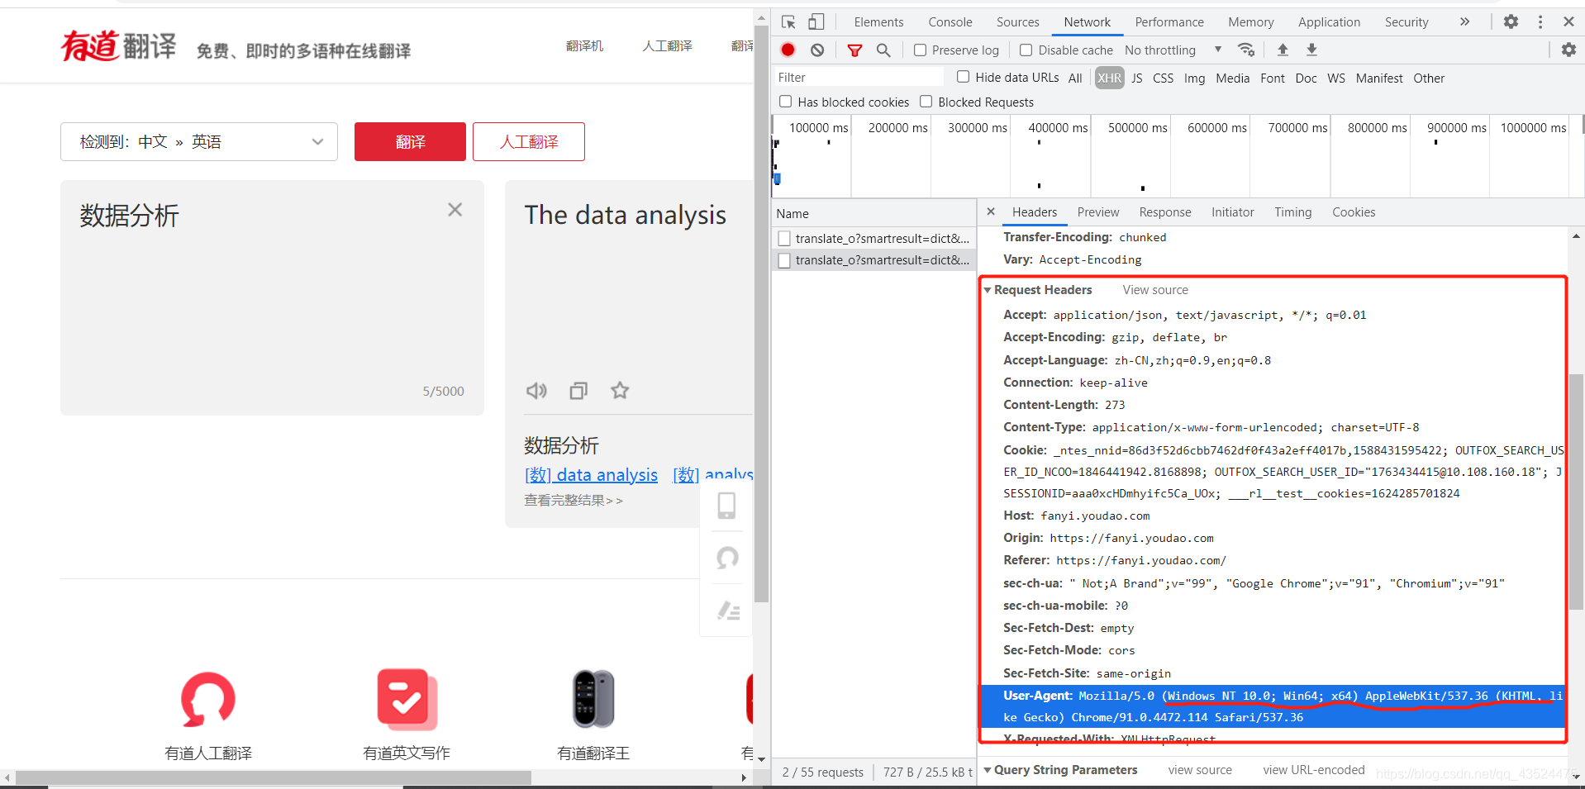Click the 人工翻译 outlined button
Image resolution: width=1585 pixels, height=789 pixels.
(529, 141)
